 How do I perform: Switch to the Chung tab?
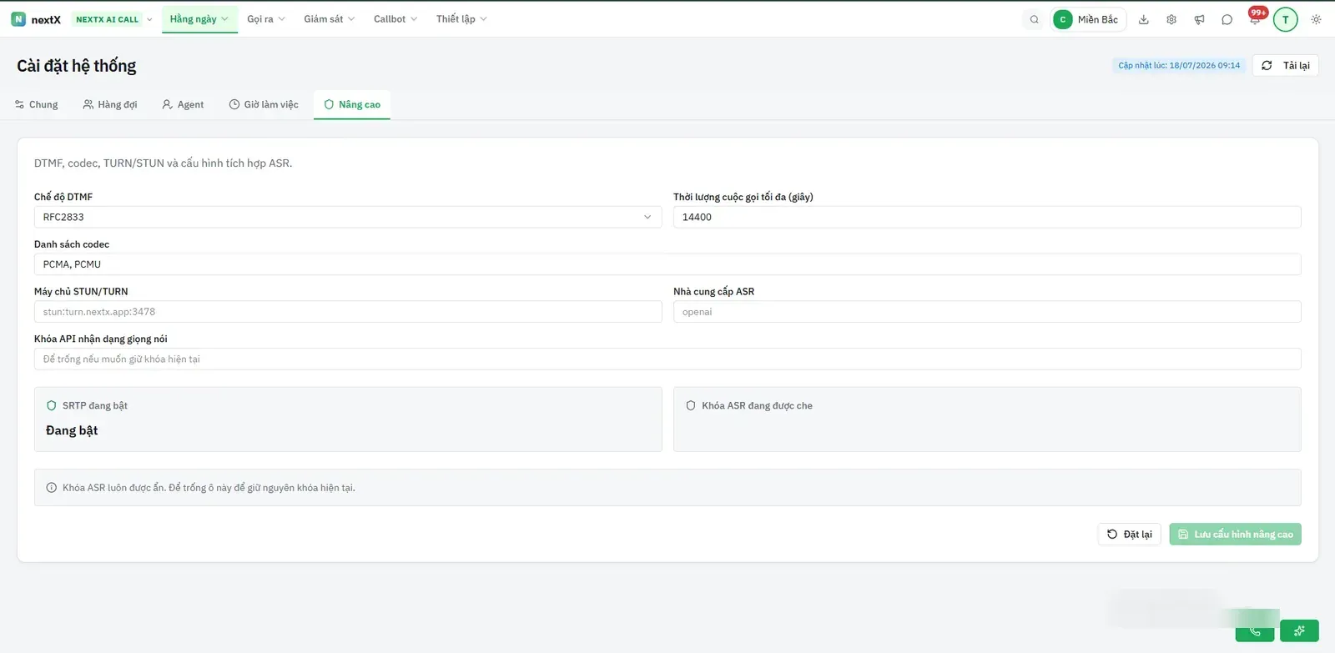37,104
